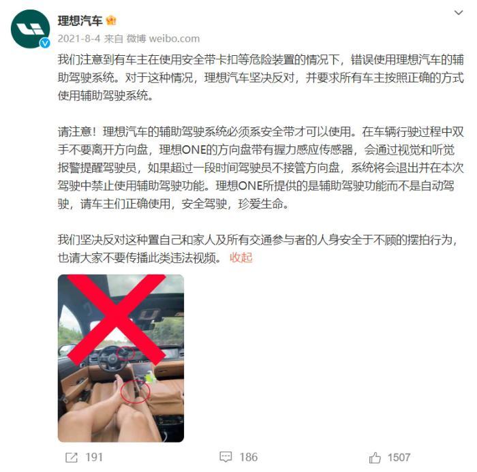Open the 理想汽车 username link
This screenshot has height=472, width=477.
[80, 20]
